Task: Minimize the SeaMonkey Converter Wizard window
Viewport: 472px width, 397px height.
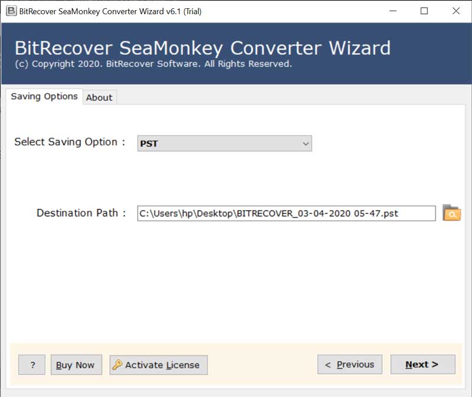Action: coord(393,11)
